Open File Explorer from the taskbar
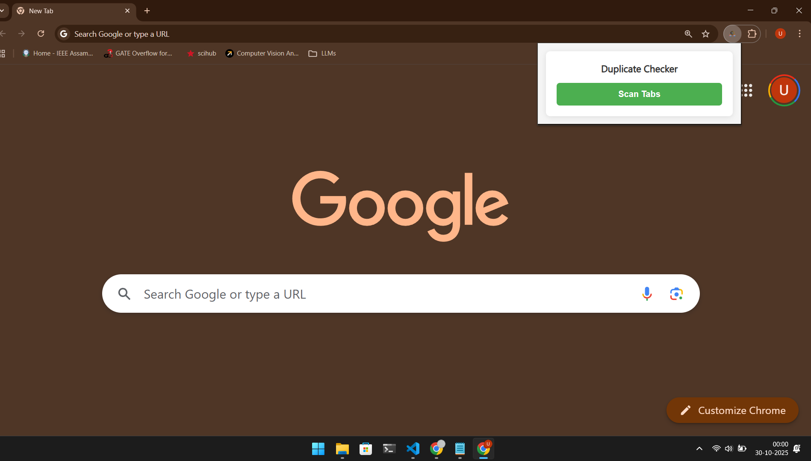The height and width of the screenshot is (461, 811). tap(342, 449)
